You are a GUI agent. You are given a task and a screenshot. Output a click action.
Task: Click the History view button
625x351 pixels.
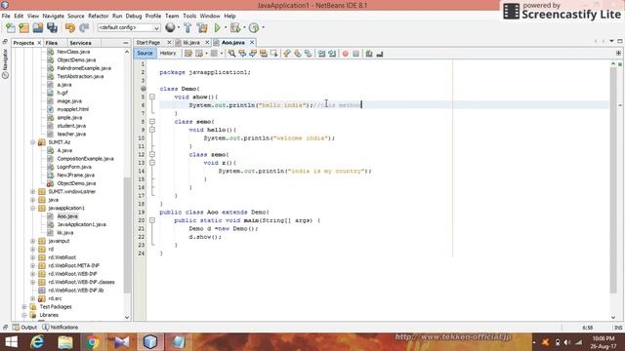(x=168, y=54)
